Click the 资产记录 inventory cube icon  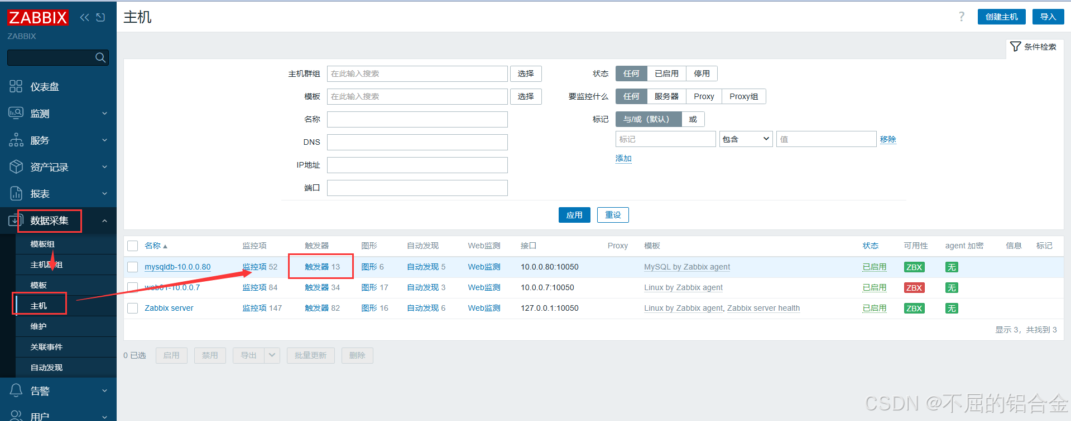(x=16, y=167)
